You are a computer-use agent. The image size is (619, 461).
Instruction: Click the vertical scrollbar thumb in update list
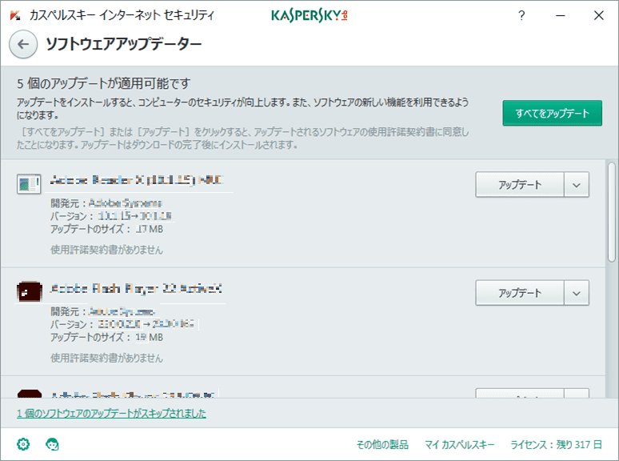(x=612, y=212)
